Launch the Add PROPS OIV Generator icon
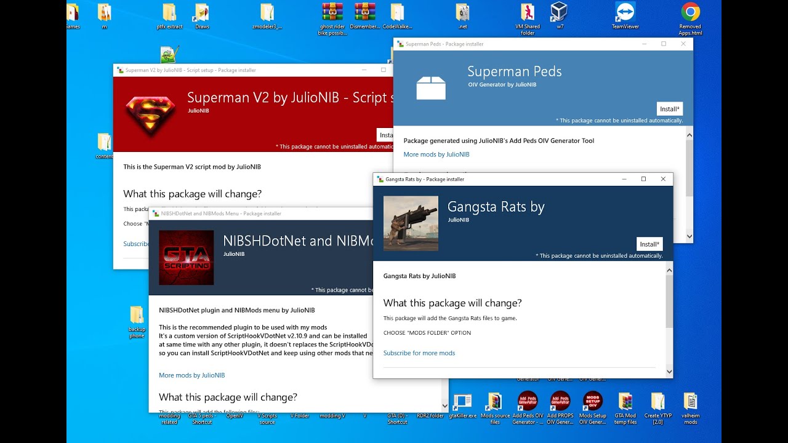Image resolution: width=788 pixels, height=443 pixels. [560, 409]
